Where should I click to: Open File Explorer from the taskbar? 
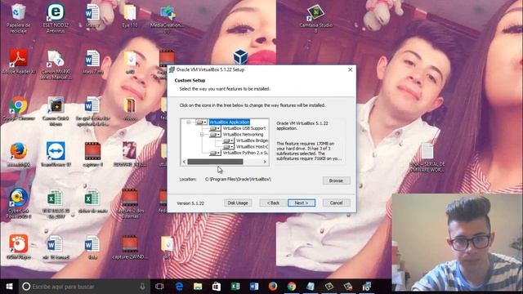198,287
